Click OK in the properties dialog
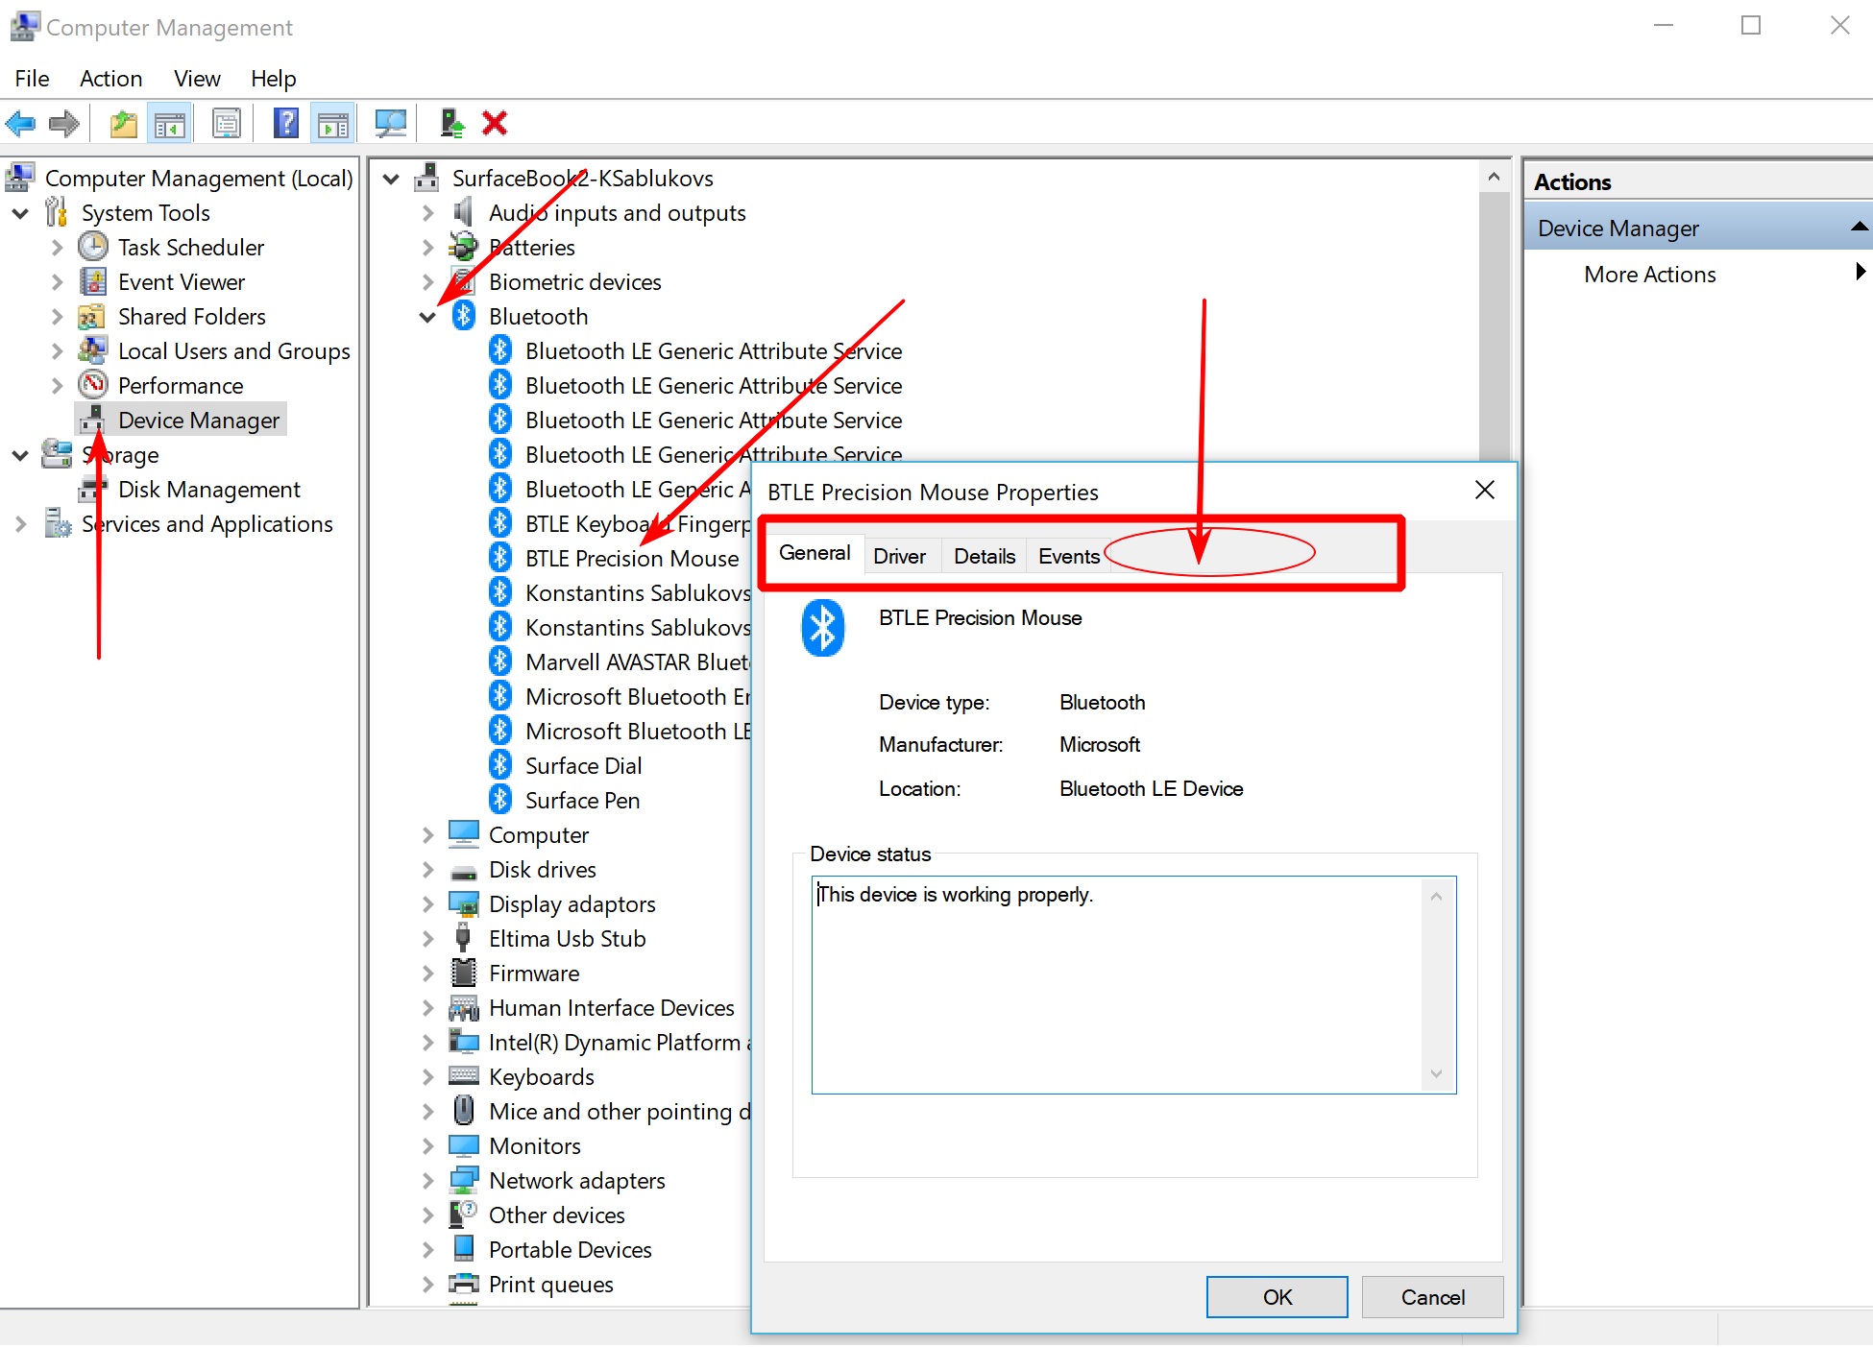 pyautogui.click(x=1277, y=1297)
